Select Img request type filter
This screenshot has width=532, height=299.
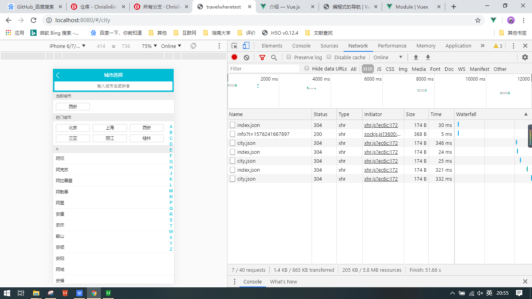point(403,69)
